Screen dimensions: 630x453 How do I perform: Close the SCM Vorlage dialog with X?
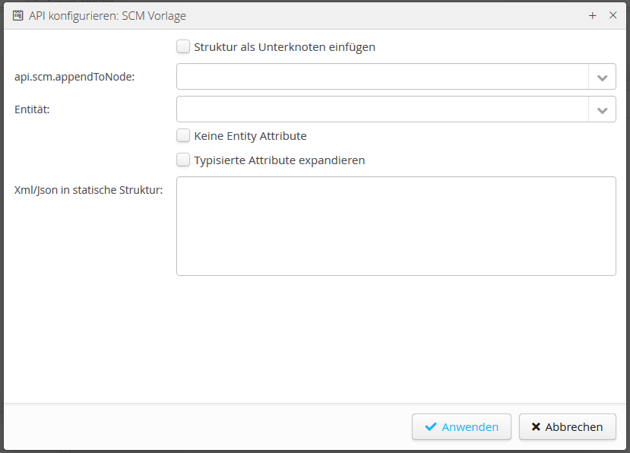click(x=613, y=15)
